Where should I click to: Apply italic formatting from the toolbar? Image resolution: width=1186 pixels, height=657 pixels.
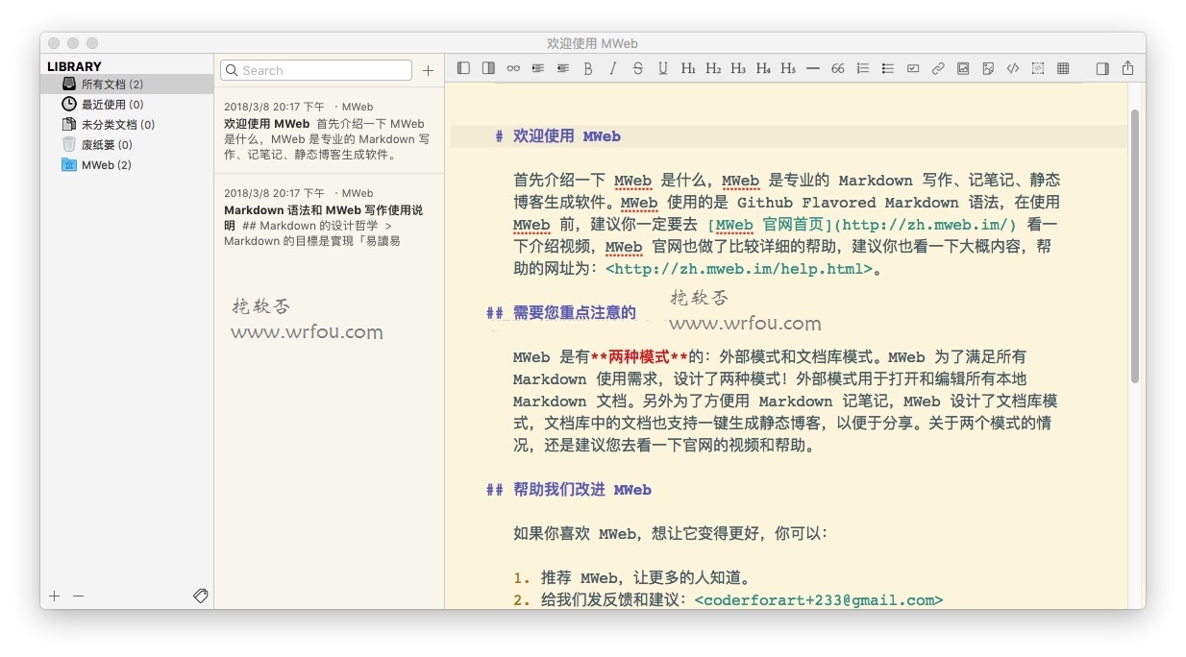tap(613, 68)
